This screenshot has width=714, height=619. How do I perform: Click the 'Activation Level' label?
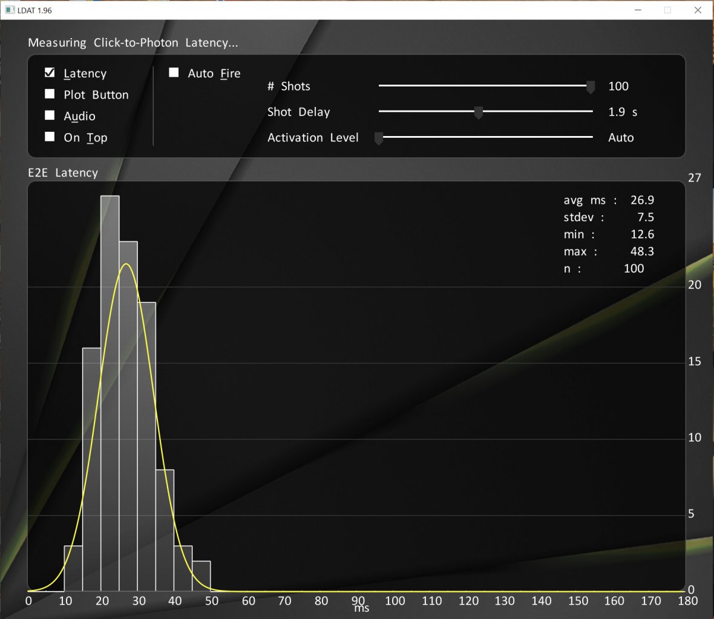[x=313, y=137]
